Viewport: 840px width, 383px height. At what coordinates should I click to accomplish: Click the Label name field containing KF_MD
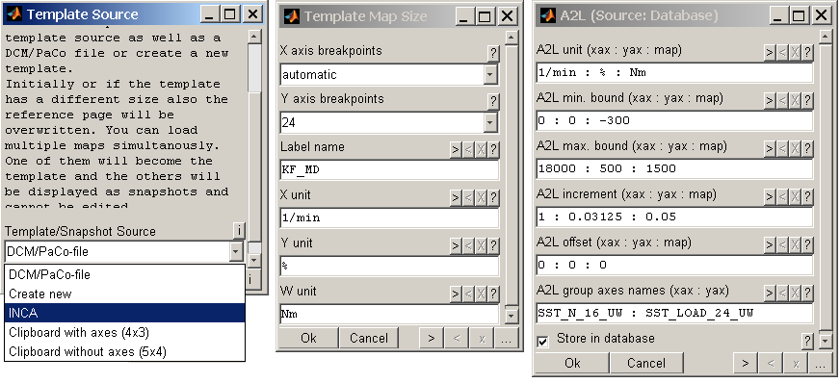click(389, 170)
